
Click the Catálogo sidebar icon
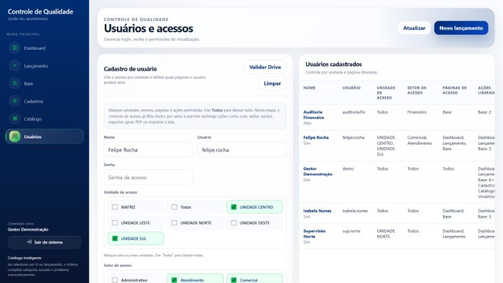(x=14, y=118)
